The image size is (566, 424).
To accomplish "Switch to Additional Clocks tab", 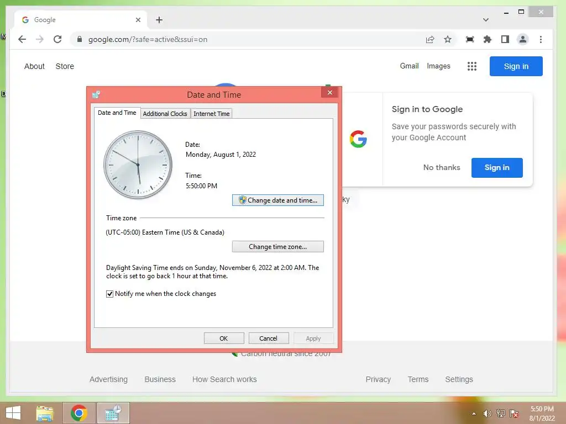I will pyautogui.click(x=165, y=114).
